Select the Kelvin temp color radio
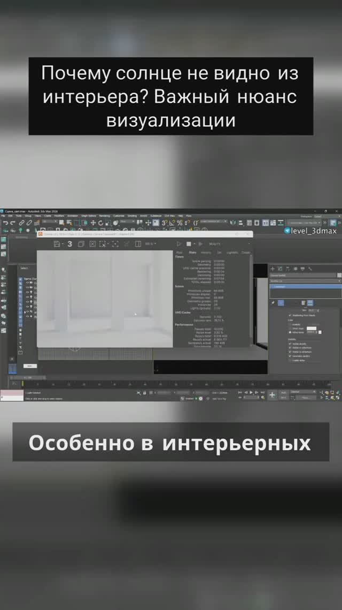 click(290, 332)
